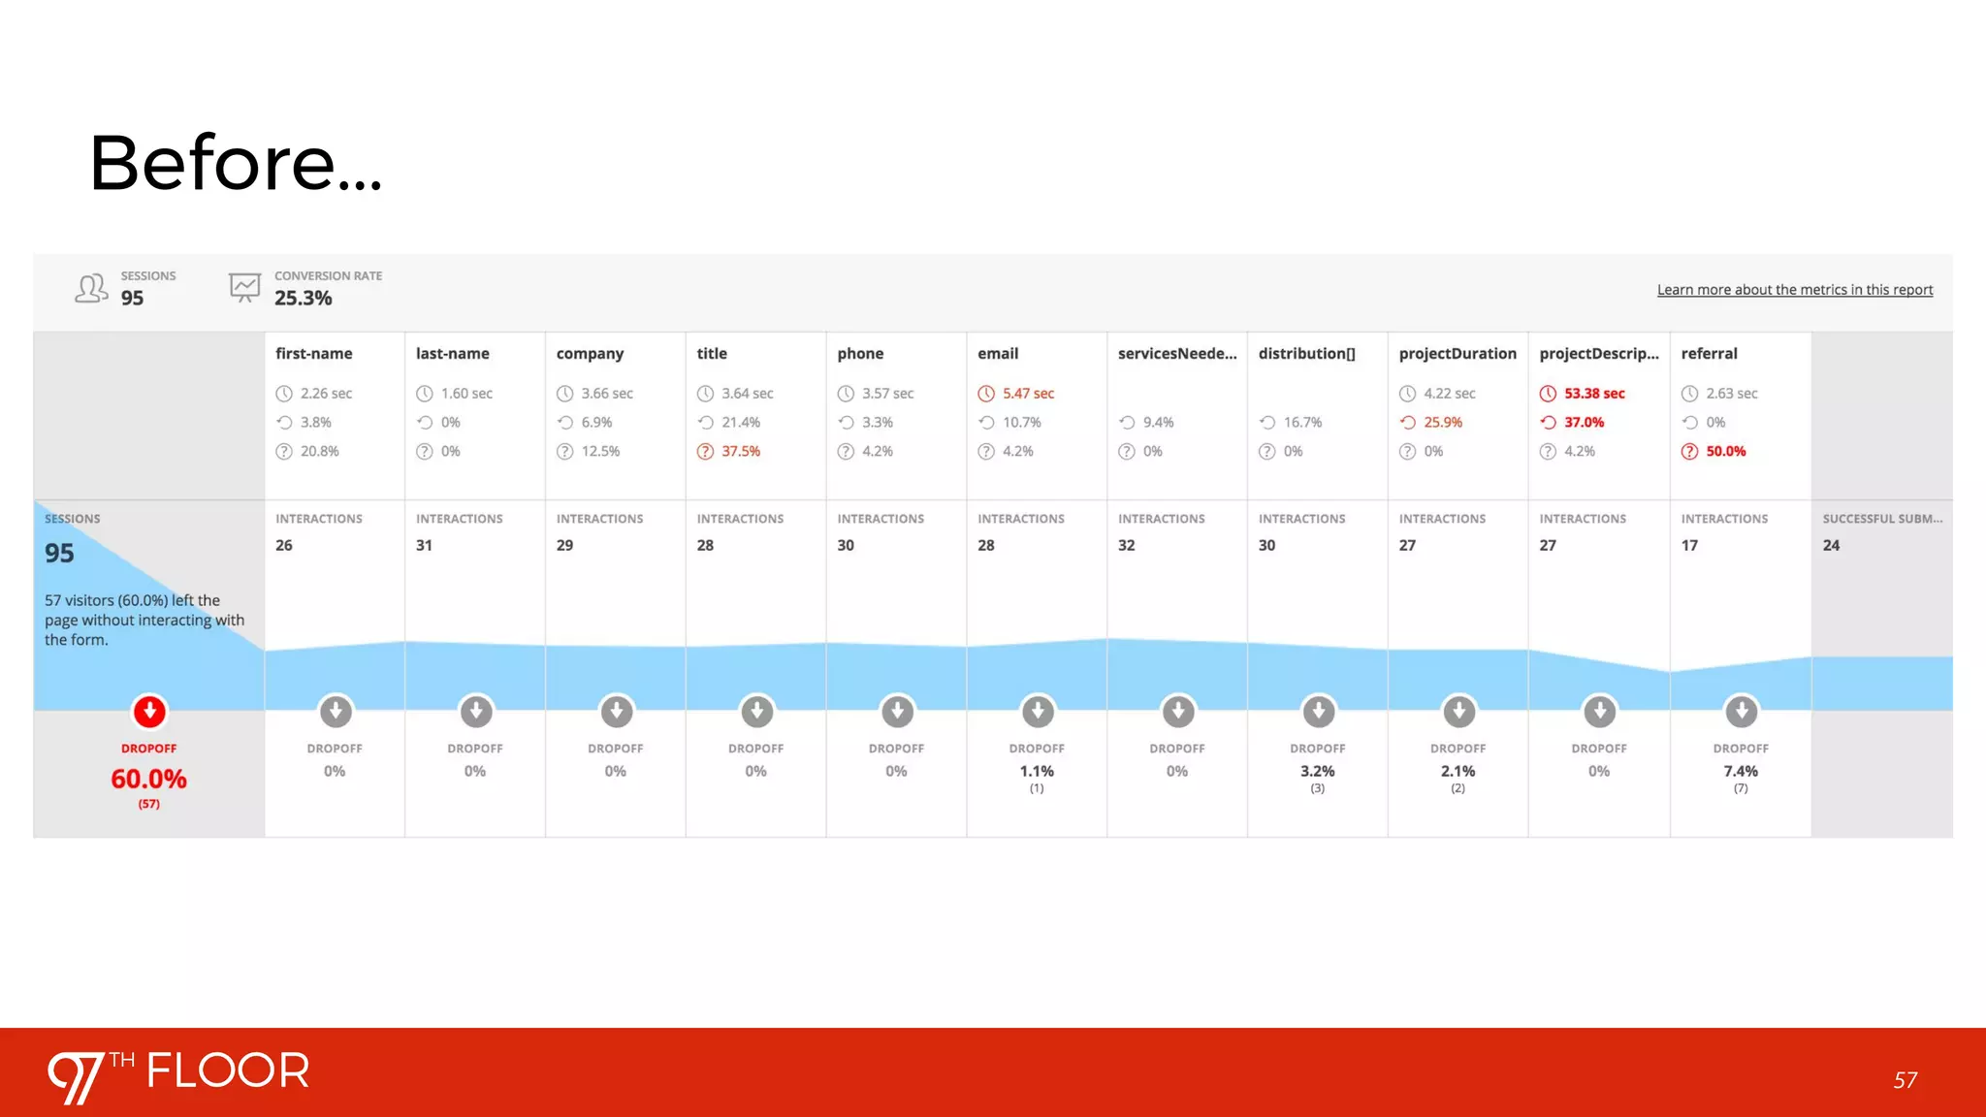The width and height of the screenshot is (1986, 1117).
Task: Click the dropoff arrow under projectDuration column
Action: click(x=1458, y=712)
